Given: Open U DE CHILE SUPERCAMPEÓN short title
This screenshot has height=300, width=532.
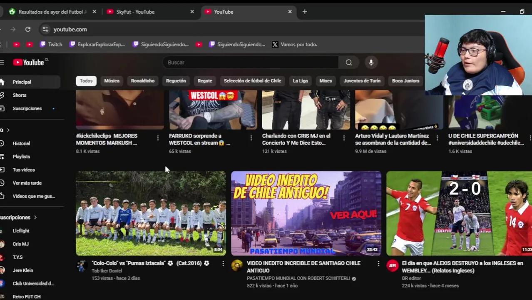Looking at the screenshot, I should pyautogui.click(x=486, y=139).
